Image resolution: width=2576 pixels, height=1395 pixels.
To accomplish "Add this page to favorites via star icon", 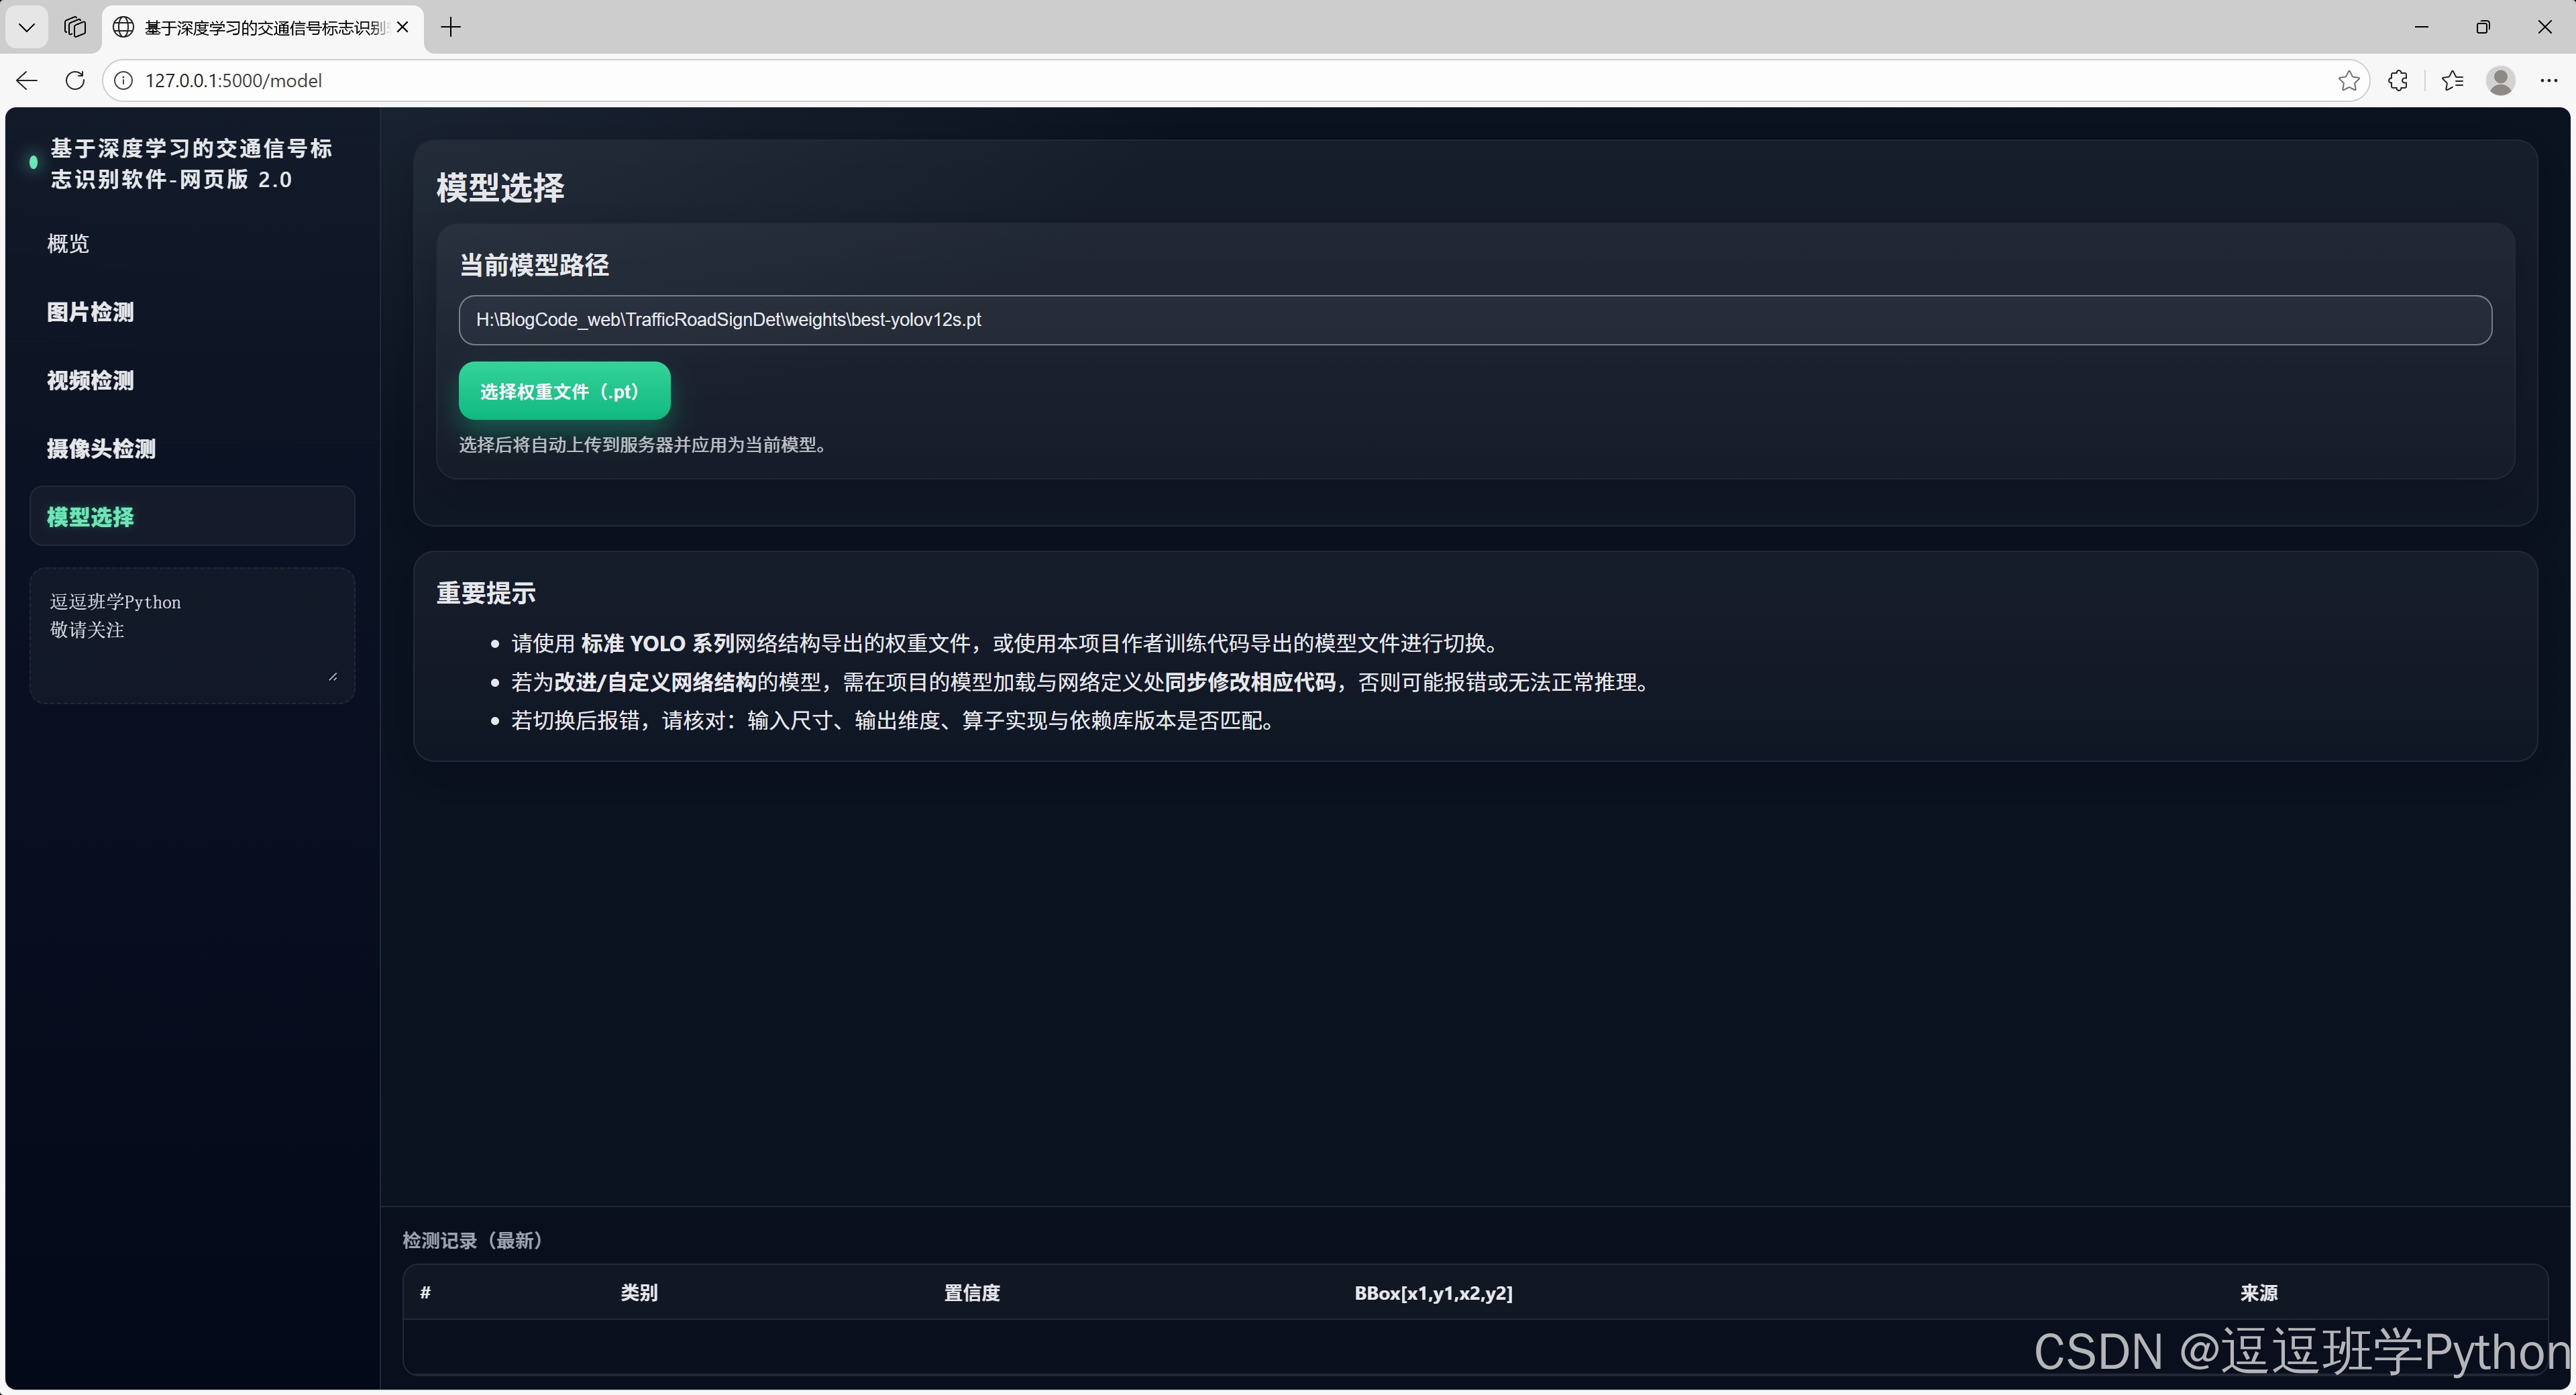I will click(2349, 81).
